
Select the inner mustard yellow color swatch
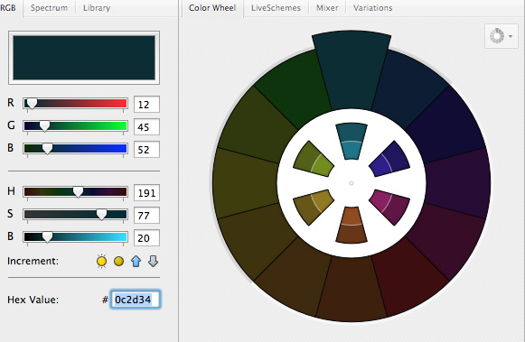point(313,207)
